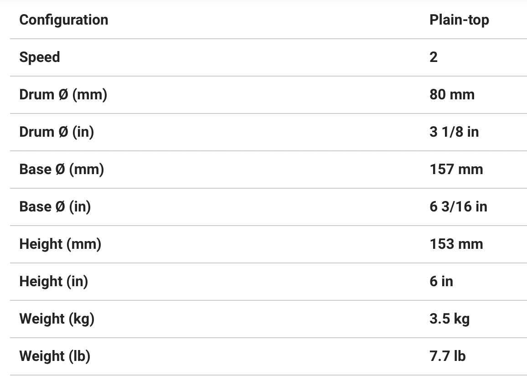Click the Base Ø (mm) label
The width and height of the screenshot is (527, 381).
(x=62, y=170)
